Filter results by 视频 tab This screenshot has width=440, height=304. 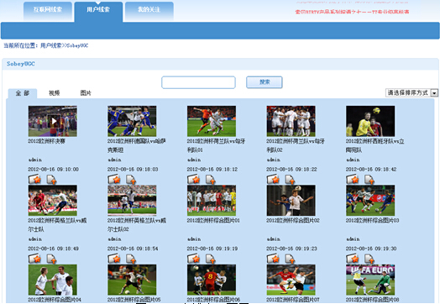click(x=54, y=93)
